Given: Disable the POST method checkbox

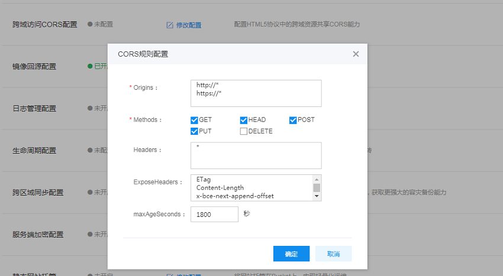Looking at the screenshot, I should click(293, 120).
